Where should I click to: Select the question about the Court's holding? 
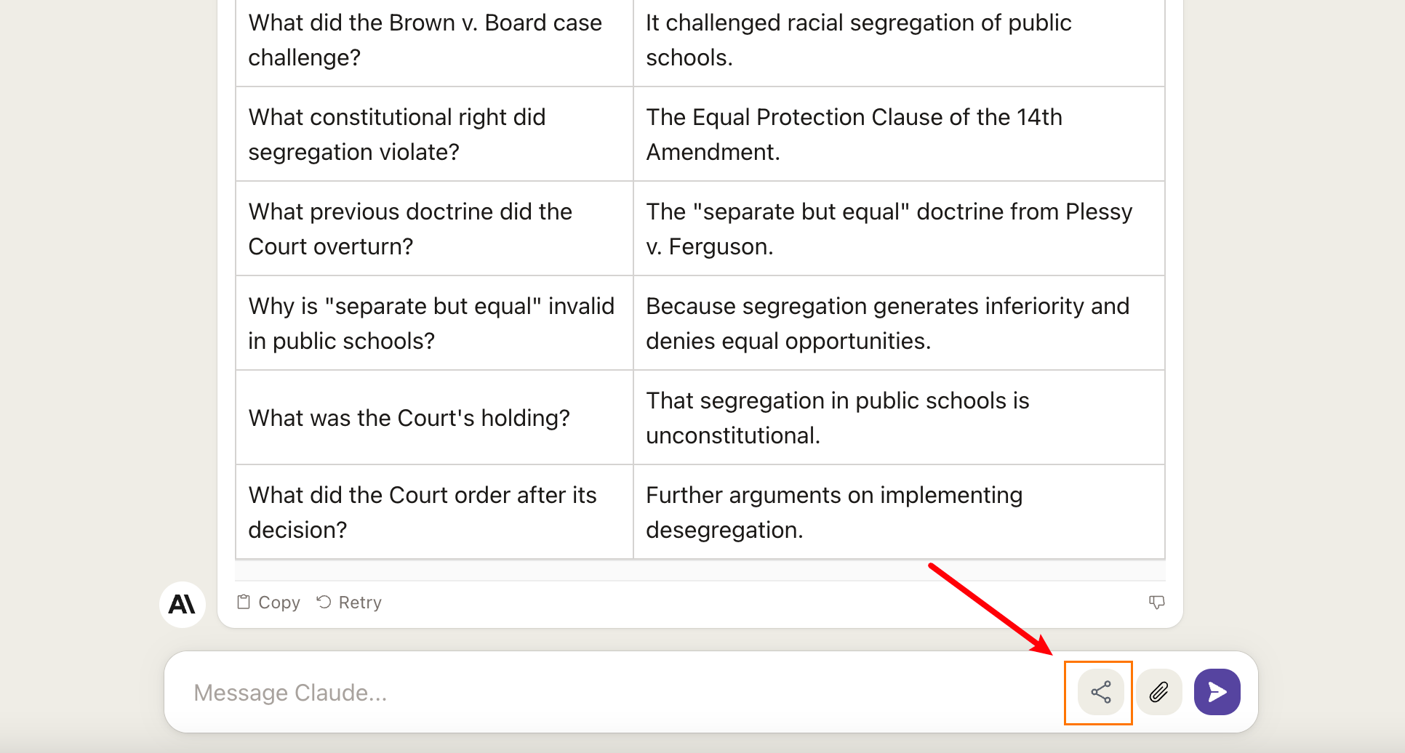tap(434, 418)
